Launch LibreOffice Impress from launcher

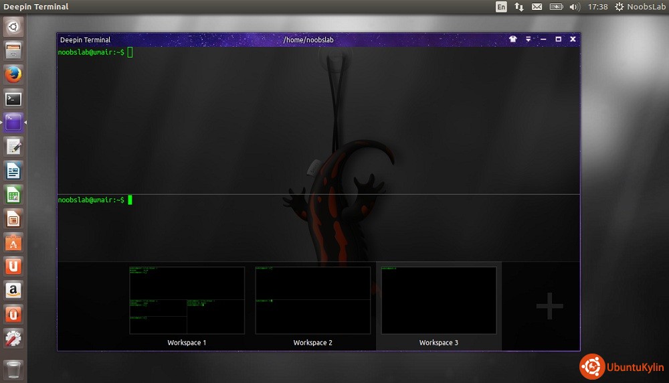pyautogui.click(x=13, y=218)
